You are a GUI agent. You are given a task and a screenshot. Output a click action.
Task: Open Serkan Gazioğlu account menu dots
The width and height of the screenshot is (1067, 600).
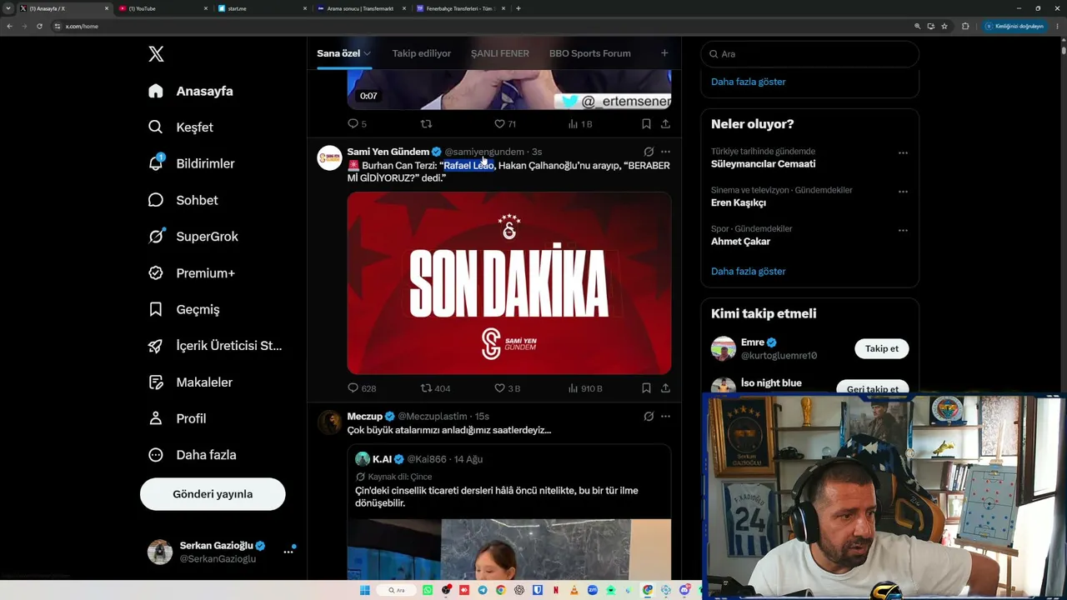(288, 552)
